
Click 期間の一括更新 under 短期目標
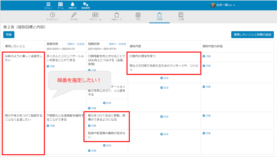click(x=117, y=44)
